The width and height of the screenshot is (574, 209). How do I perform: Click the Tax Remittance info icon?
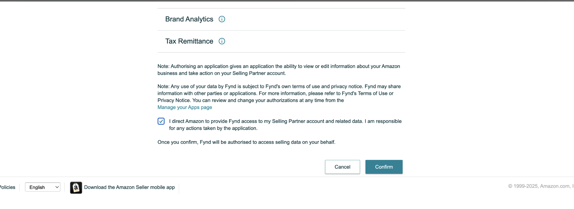(x=222, y=41)
